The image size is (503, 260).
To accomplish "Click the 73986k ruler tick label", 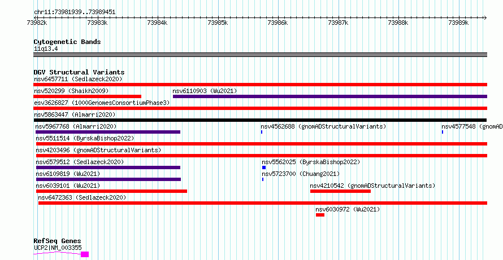I will click(x=278, y=23).
